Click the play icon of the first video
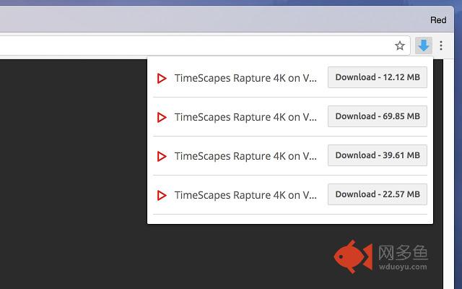462x289 pixels. click(x=162, y=78)
